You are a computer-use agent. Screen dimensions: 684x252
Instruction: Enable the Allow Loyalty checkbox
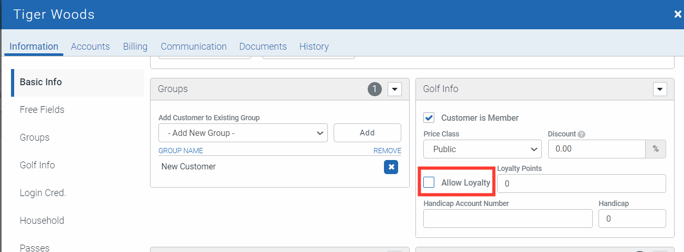(429, 182)
